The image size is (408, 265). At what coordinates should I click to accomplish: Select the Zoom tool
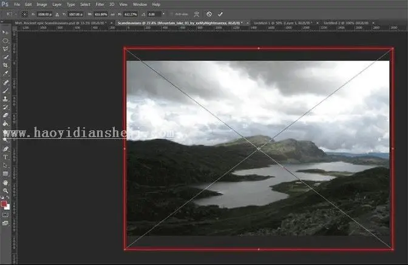(5, 191)
